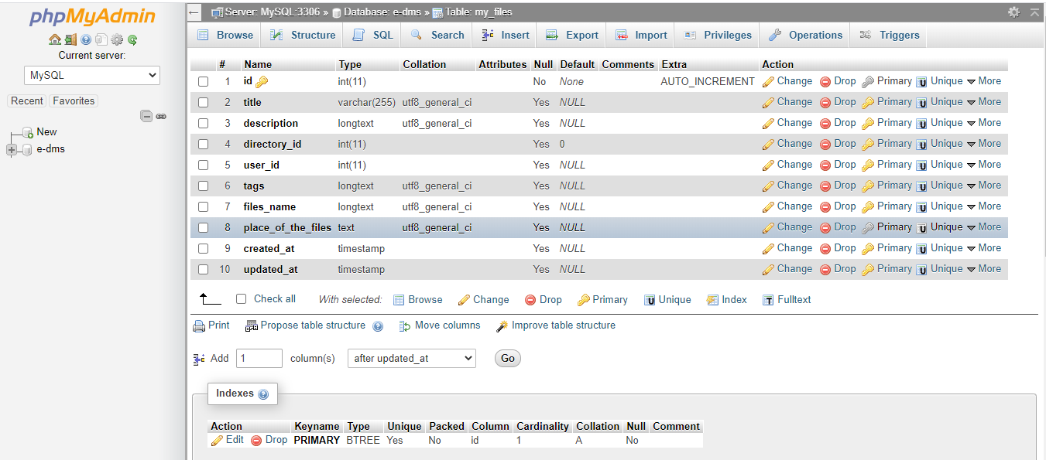
Task: Click the log out door icon
Action: click(x=70, y=40)
